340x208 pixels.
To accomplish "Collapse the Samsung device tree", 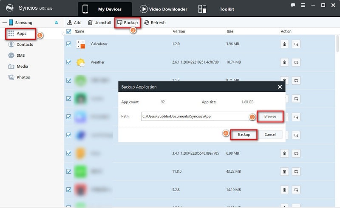I will click(4, 22).
